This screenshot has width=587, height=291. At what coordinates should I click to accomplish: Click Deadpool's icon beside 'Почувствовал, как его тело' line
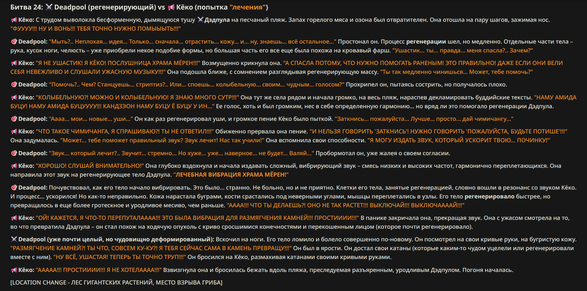14,188
